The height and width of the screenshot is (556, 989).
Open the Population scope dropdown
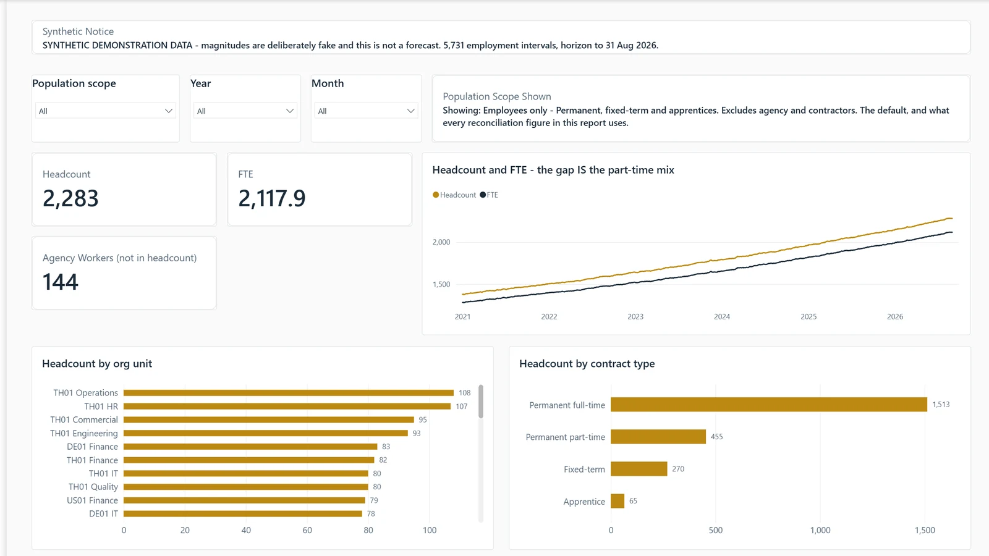[105, 111]
